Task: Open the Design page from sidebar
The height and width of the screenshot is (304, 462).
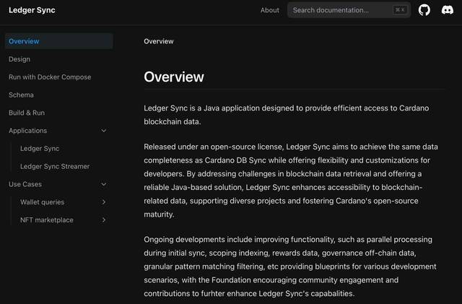Action: point(19,59)
